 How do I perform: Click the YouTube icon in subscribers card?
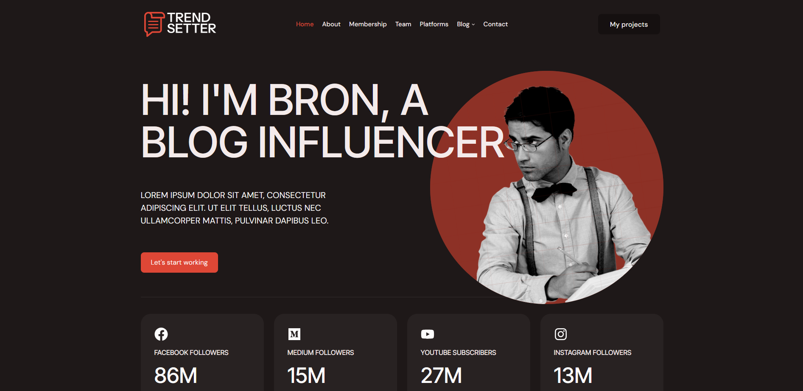click(x=428, y=334)
